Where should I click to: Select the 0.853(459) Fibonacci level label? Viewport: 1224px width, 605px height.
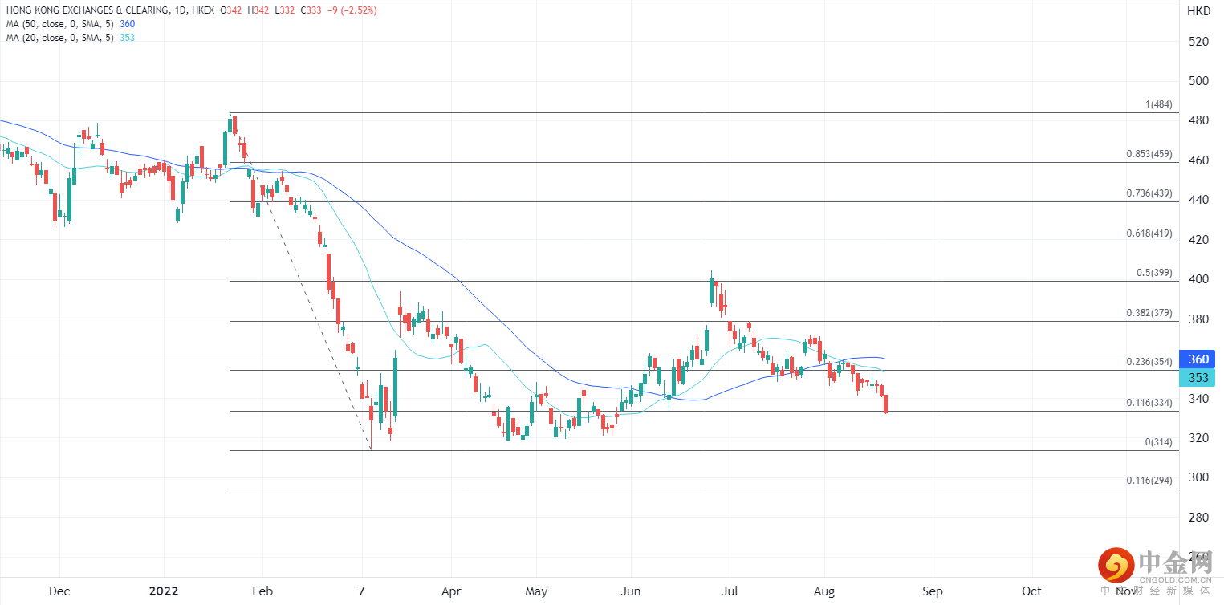pos(1150,154)
